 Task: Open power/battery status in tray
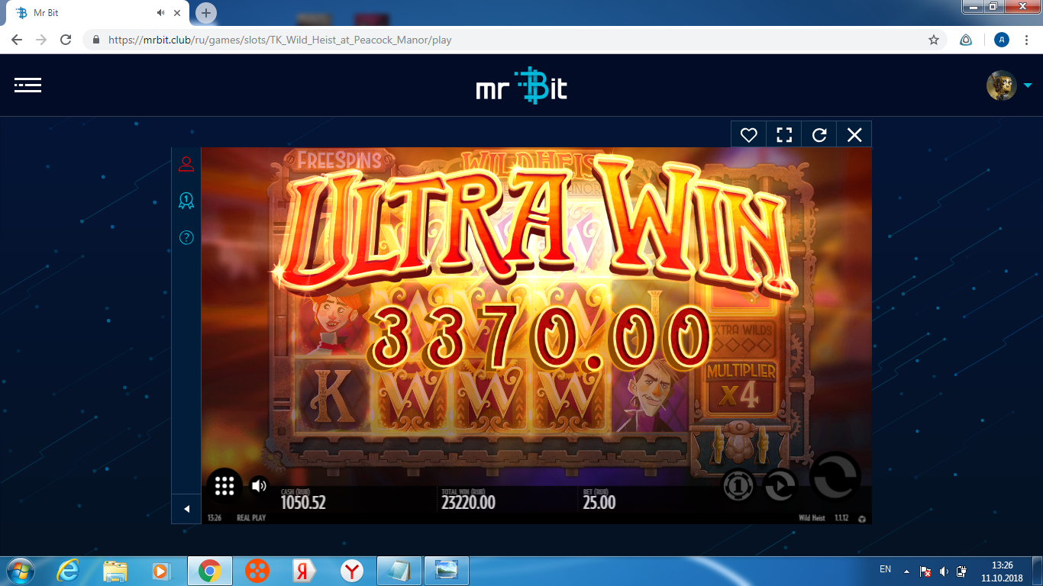coord(964,571)
